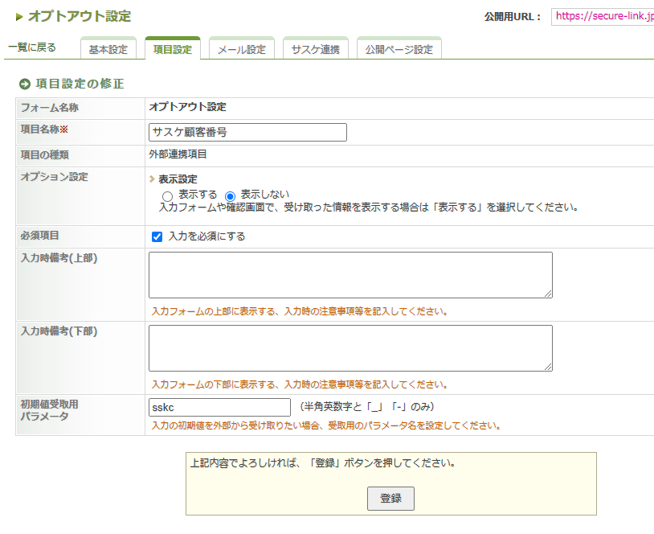Select the 表示しない radio button
Screen dimensions: 654x534
point(230,196)
